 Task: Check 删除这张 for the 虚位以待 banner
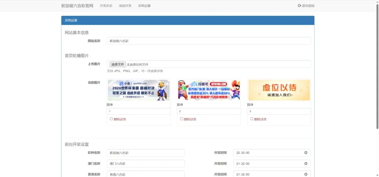coord(252,119)
